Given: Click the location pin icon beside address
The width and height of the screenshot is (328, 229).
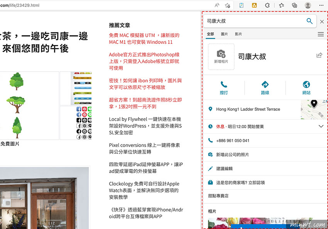Looking at the screenshot, I should 210,109.
